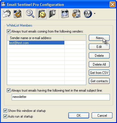The height and width of the screenshot is (123, 117).
Task: Toggle 'Always trust emails having the following text' checkbox
Action: tap(9, 90)
